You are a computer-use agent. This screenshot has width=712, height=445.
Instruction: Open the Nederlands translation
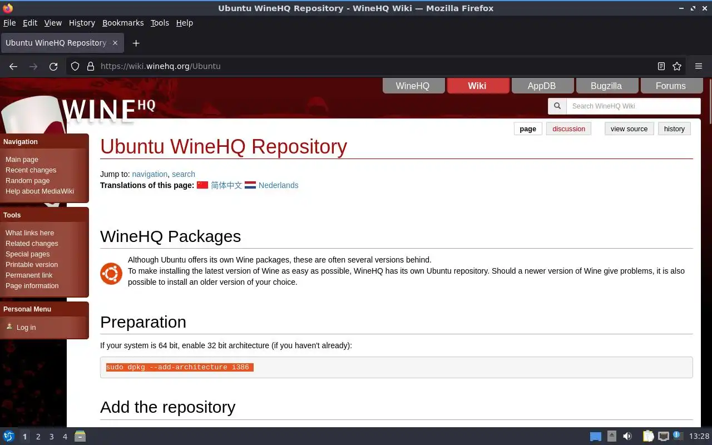278,185
